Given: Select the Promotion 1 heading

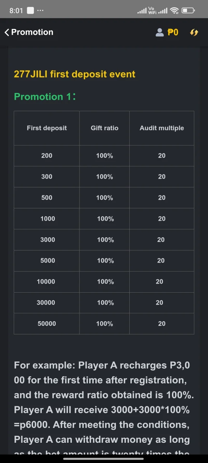Looking at the screenshot, I should [45, 97].
